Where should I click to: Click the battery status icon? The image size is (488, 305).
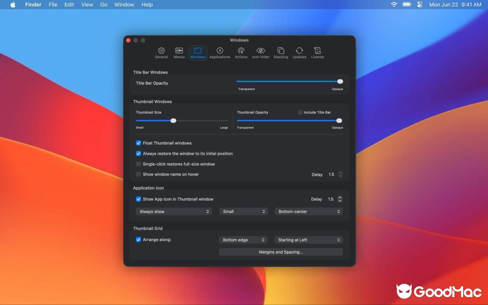(407, 5)
